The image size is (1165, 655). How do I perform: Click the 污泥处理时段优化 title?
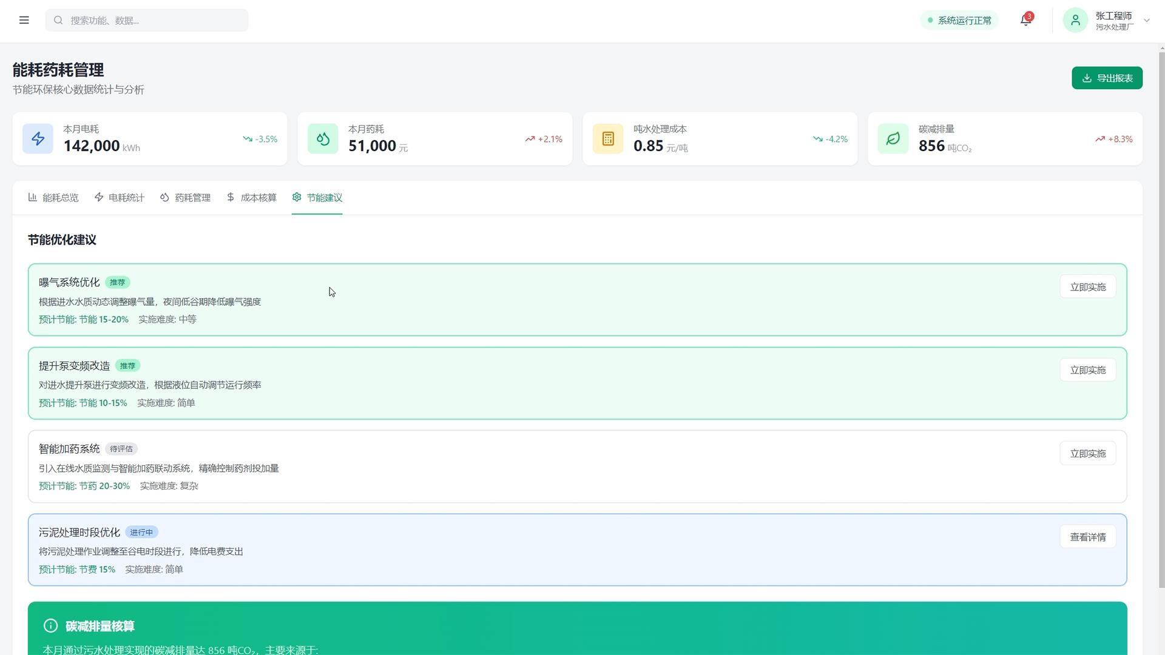tap(79, 532)
